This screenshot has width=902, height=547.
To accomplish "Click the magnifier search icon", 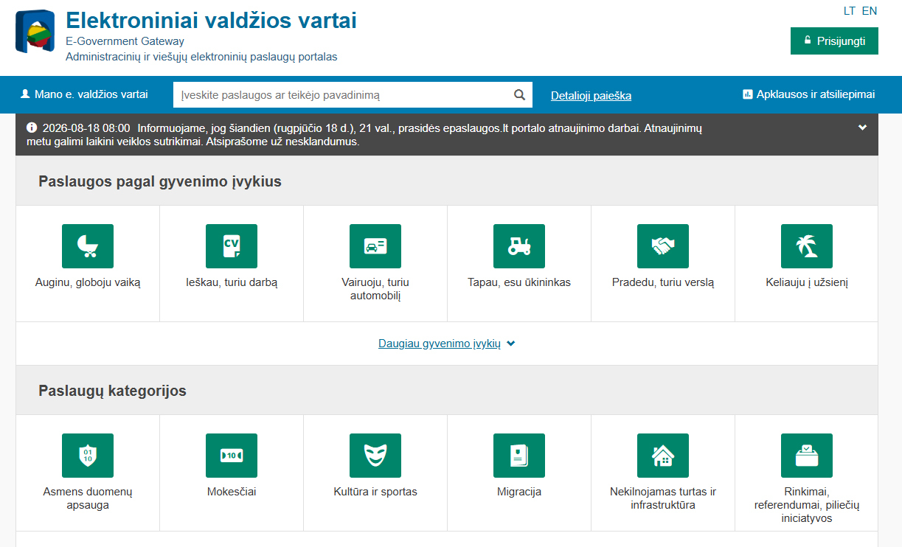I will 519,95.
